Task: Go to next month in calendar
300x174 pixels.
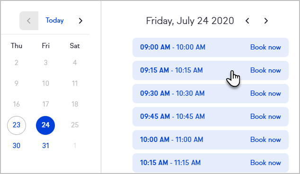Action: 80,21
